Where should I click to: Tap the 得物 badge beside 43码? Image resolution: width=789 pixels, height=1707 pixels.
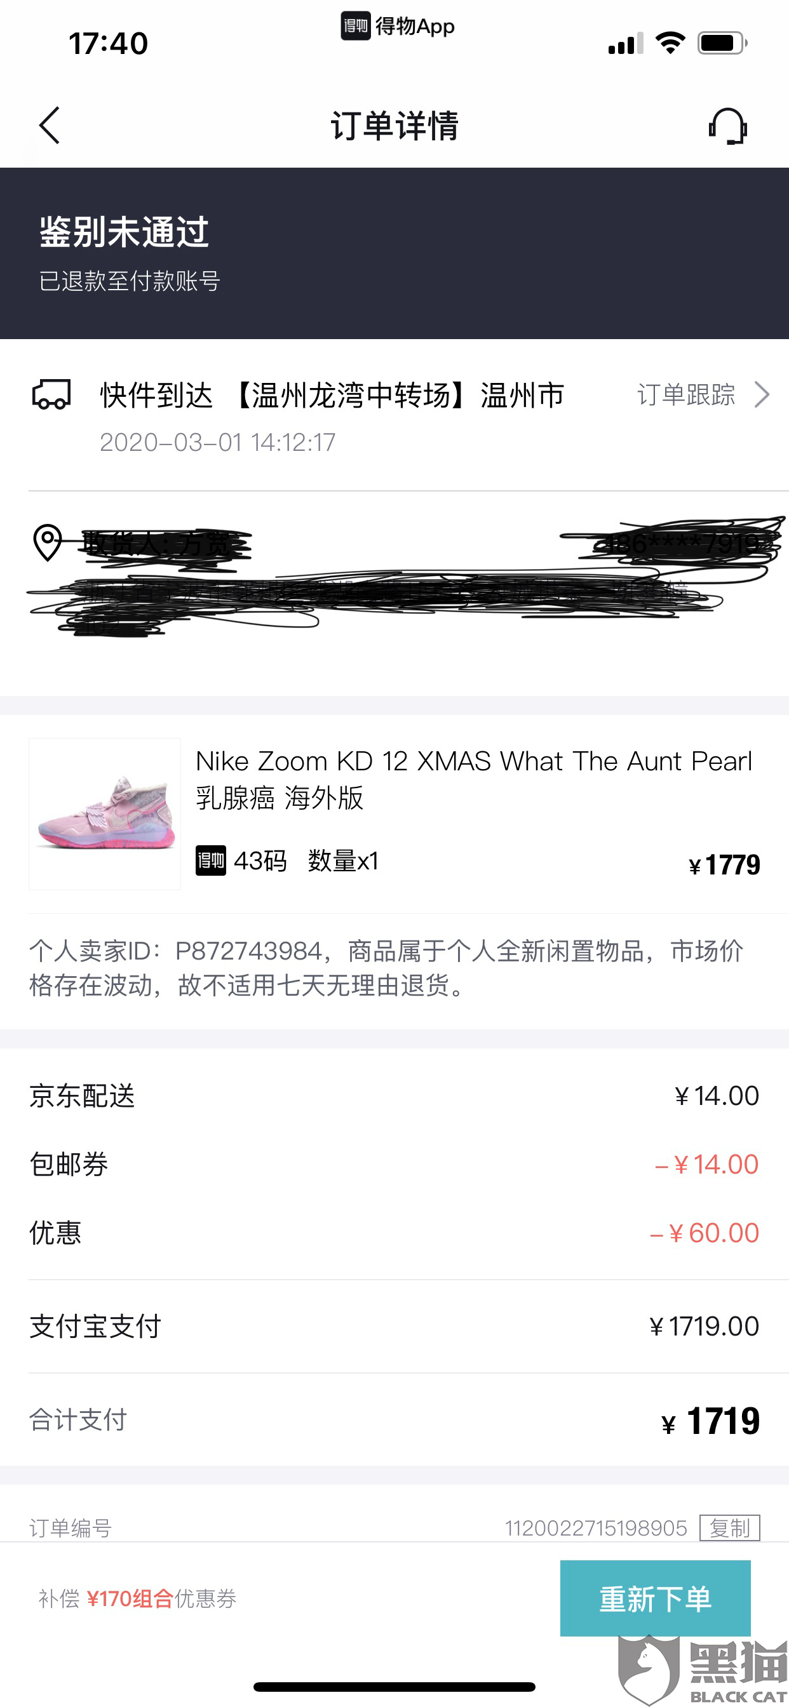(x=211, y=860)
